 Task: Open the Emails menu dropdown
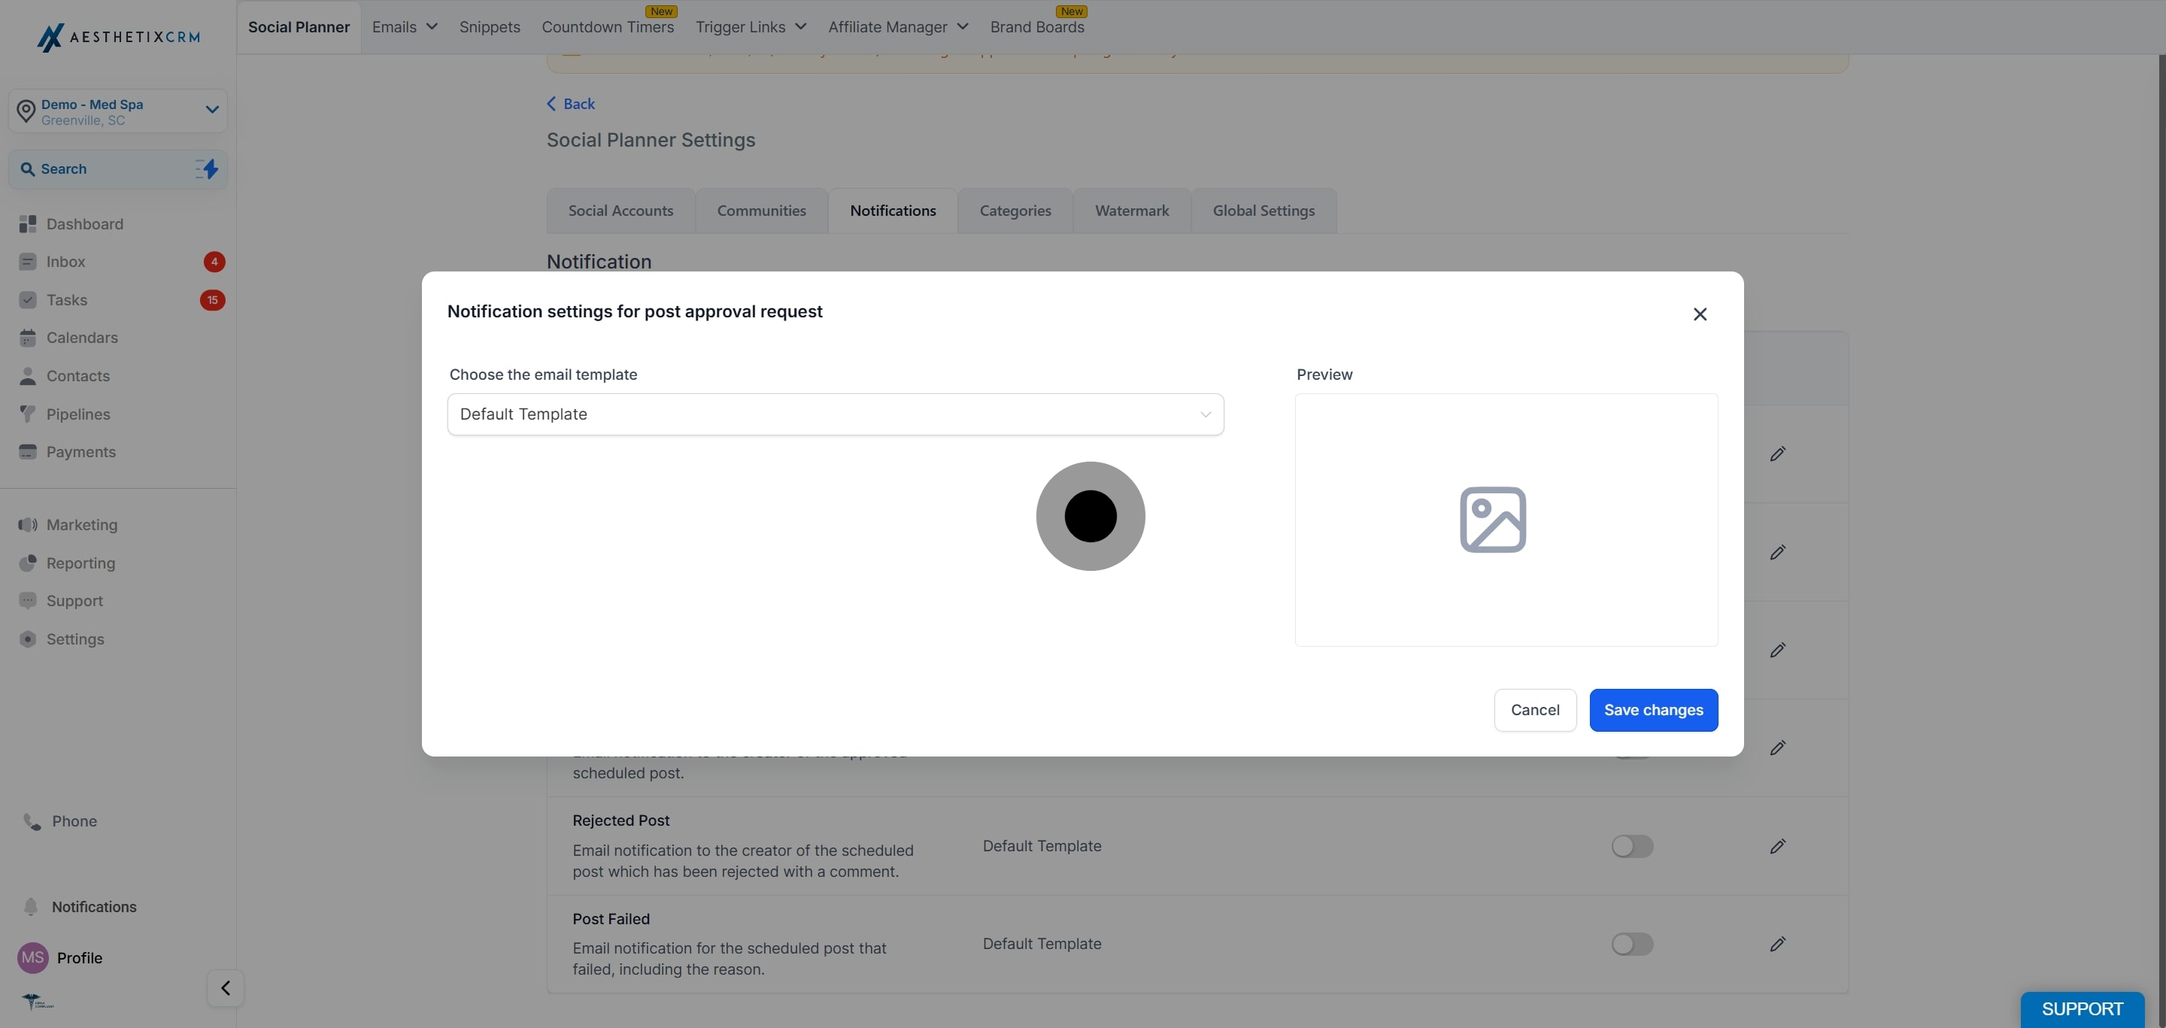tap(405, 27)
